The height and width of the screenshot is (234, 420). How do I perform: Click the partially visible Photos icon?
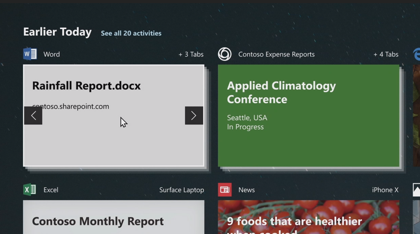pos(416,190)
